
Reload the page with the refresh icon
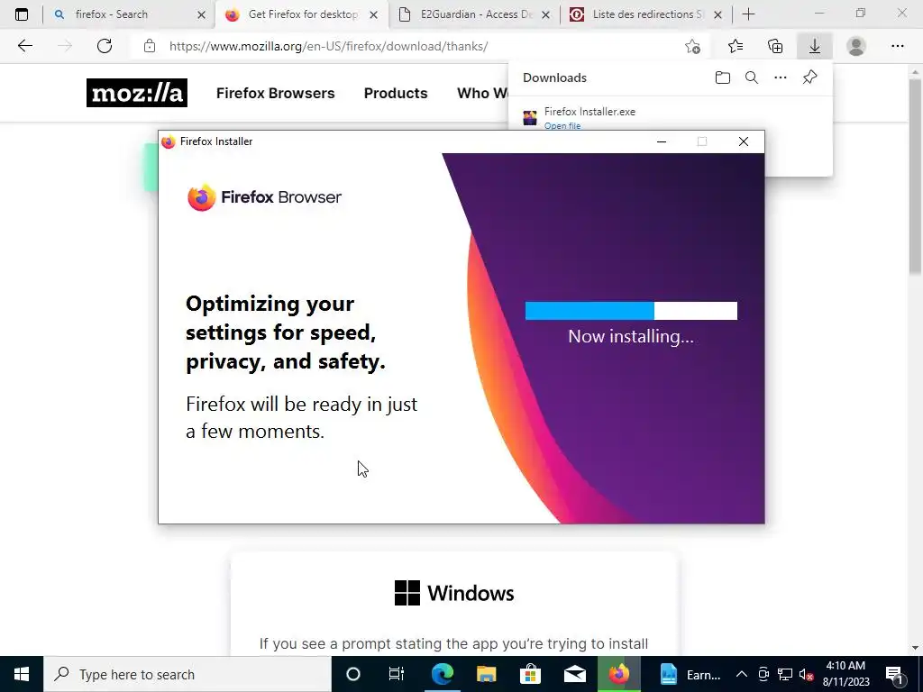click(x=105, y=46)
